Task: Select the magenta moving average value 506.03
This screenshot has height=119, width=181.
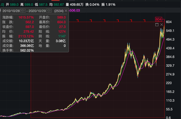Action: click(75, 11)
